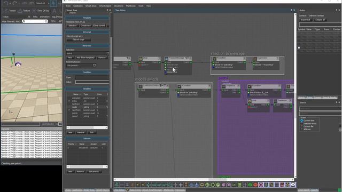Screen dimensions: 342x192
Task: Click Time Of Day tool in left editor
Action: click(x=41, y=11)
